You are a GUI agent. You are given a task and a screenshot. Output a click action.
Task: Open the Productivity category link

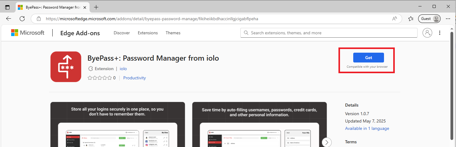pyautogui.click(x=134, y=78)
